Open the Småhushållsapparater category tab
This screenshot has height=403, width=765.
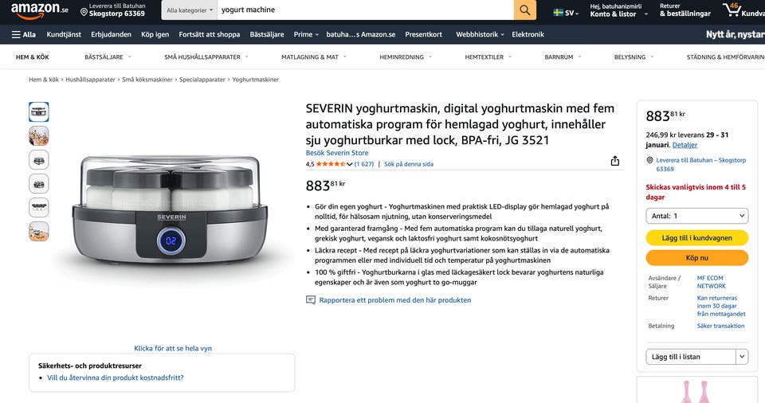tap(202, 57)
